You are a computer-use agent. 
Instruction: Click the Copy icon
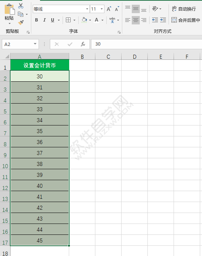pos(20,14)
